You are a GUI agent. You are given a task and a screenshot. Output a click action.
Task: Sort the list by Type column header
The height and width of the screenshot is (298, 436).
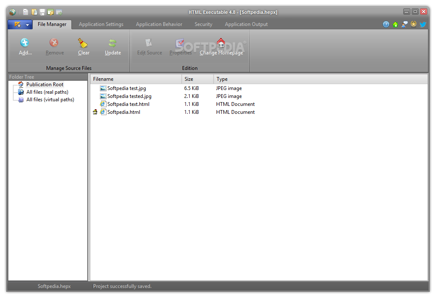coord(321,79)
